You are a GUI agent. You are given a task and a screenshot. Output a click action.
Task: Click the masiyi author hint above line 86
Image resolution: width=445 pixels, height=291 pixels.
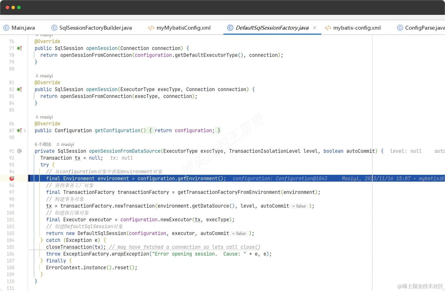(44, 117)
